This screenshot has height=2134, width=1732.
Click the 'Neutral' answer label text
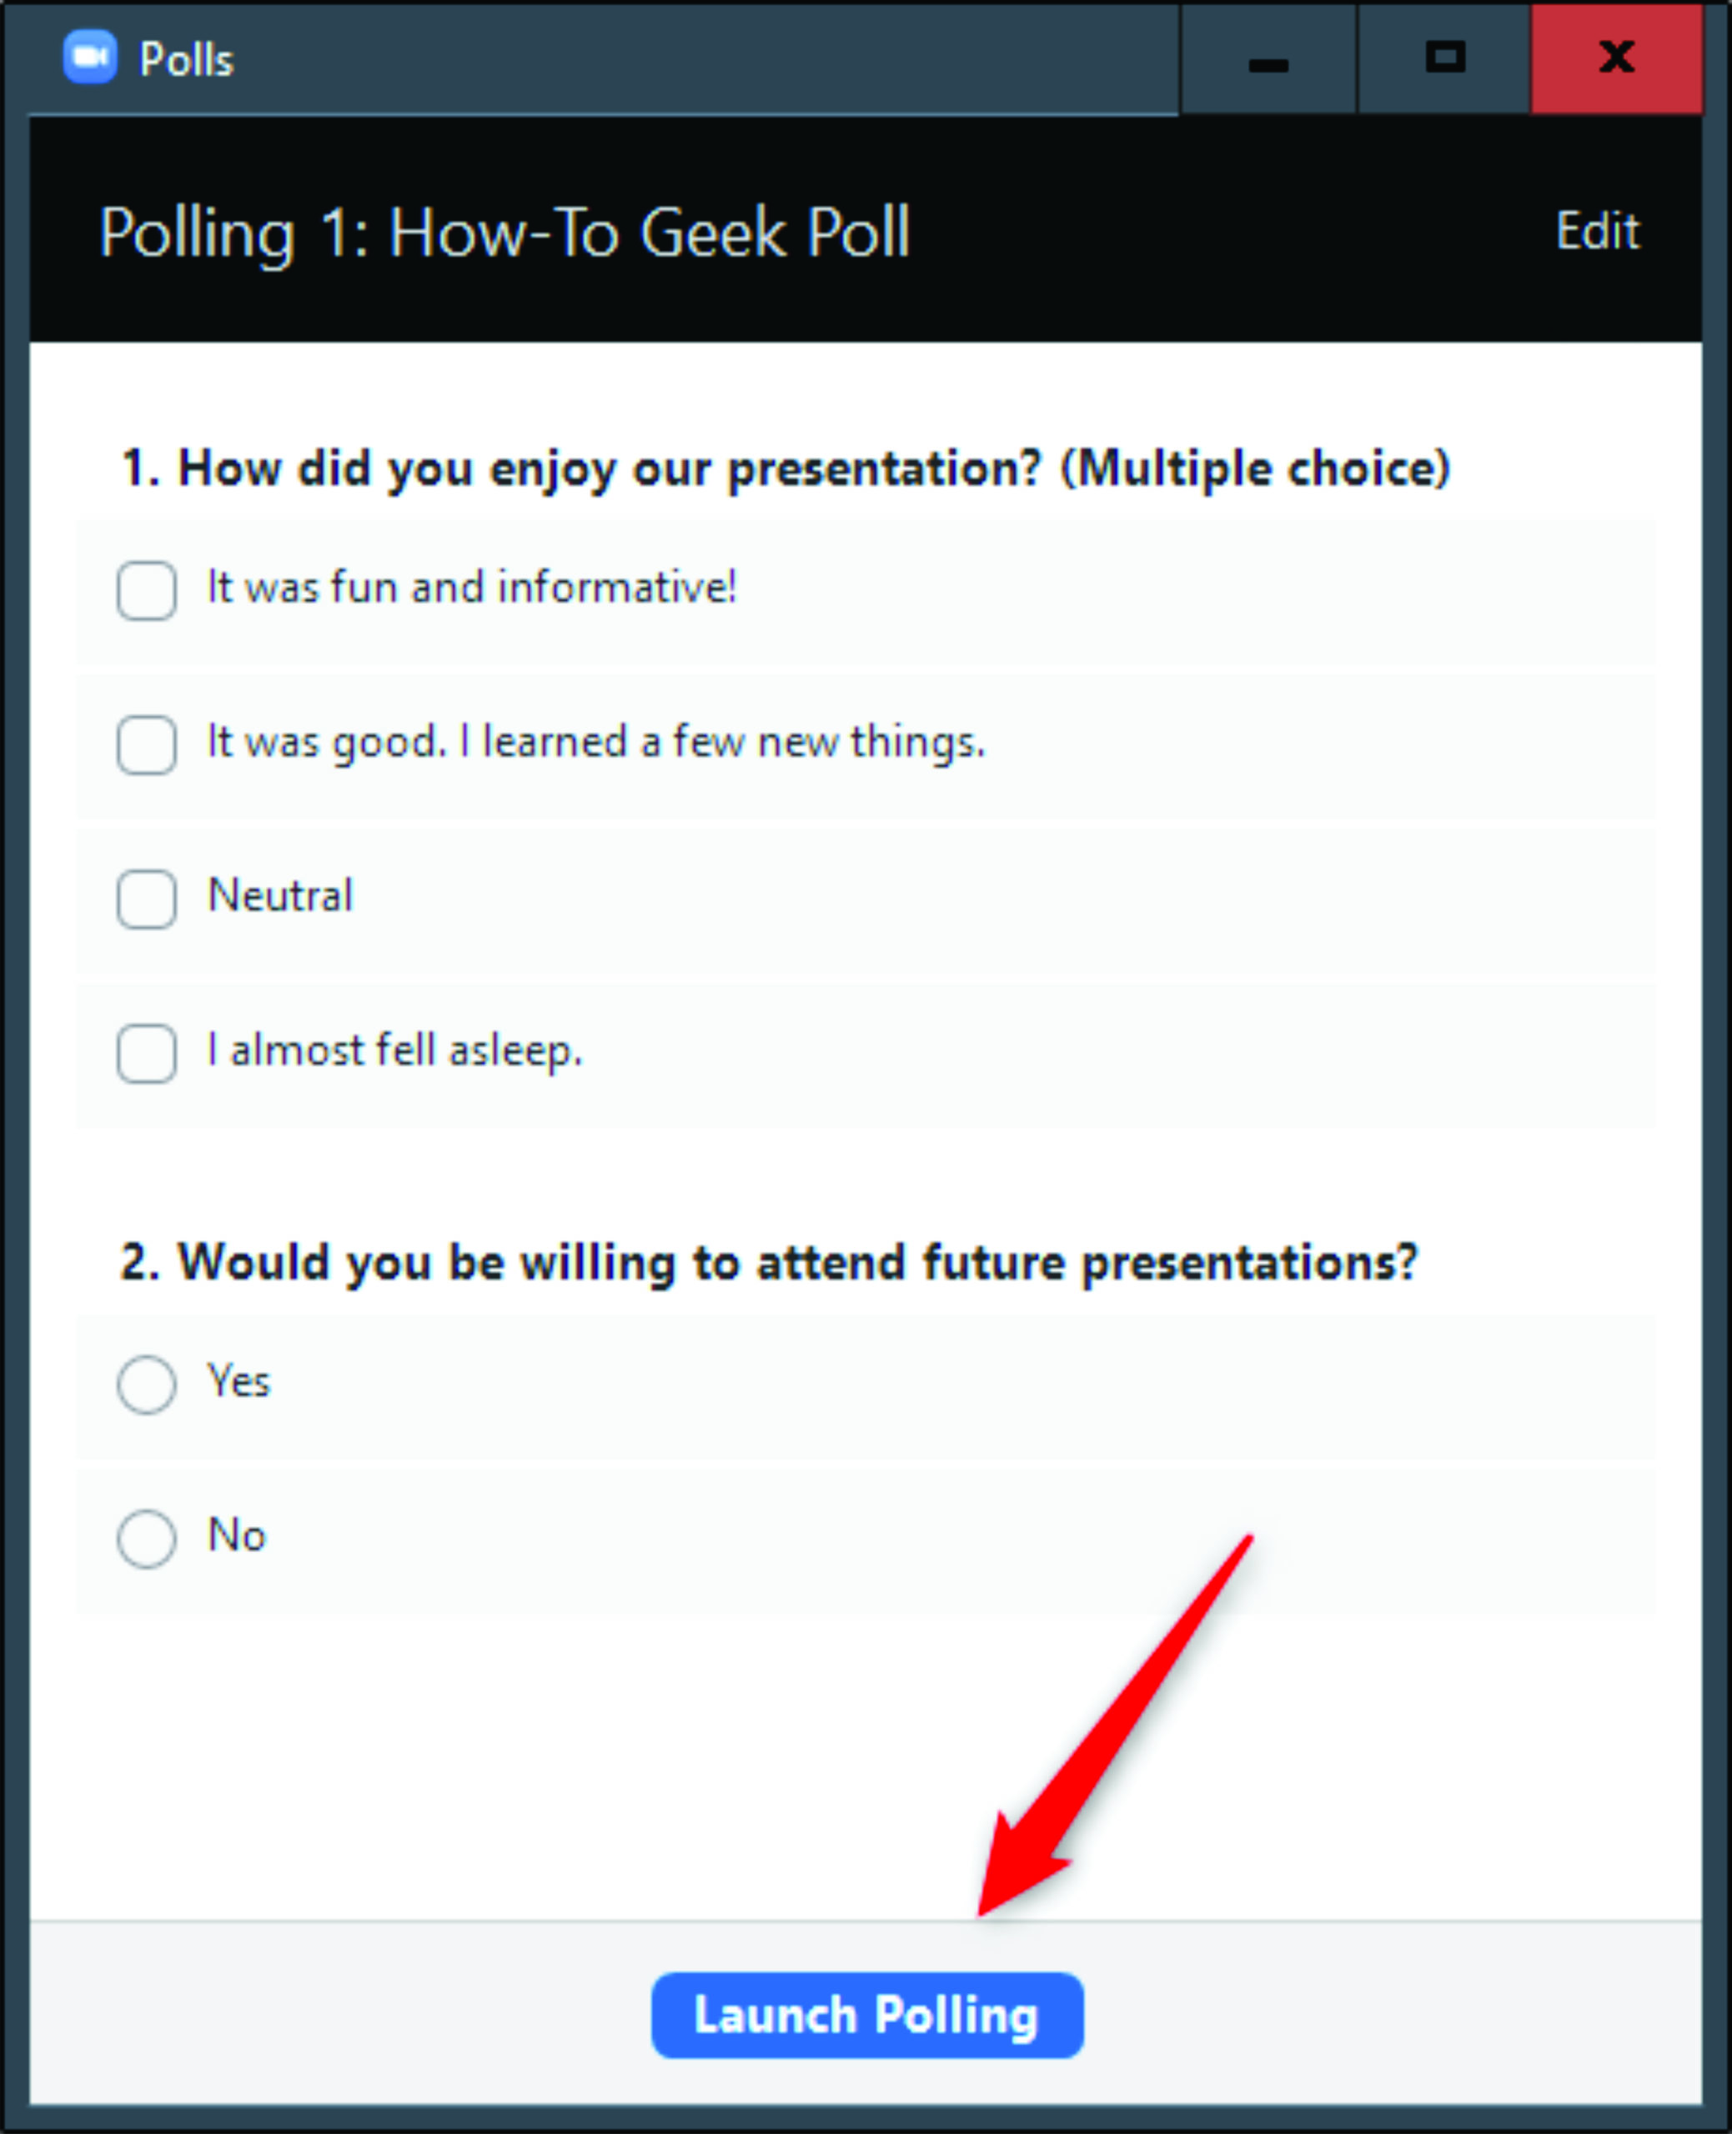tap(280, 895)
